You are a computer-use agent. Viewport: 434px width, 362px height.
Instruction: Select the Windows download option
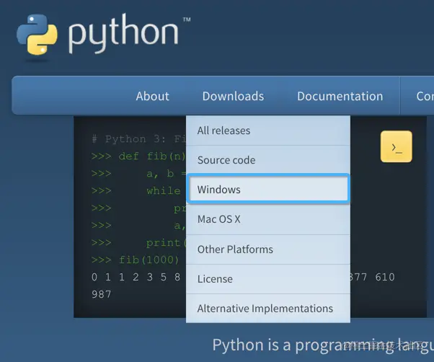(268, 190)
